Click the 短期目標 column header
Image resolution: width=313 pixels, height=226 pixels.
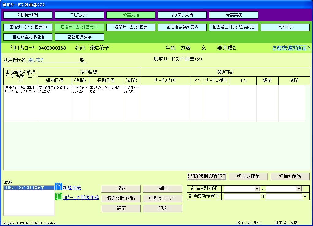(55, 81)
